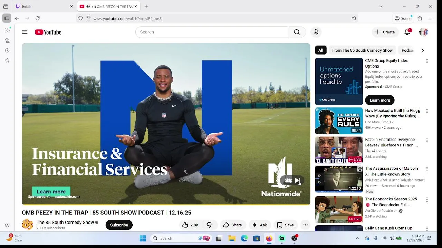Open Firefox AI chatbot sidebar icon
The image size is (442, 248).
pyautogui.click(x=7, y=30)
